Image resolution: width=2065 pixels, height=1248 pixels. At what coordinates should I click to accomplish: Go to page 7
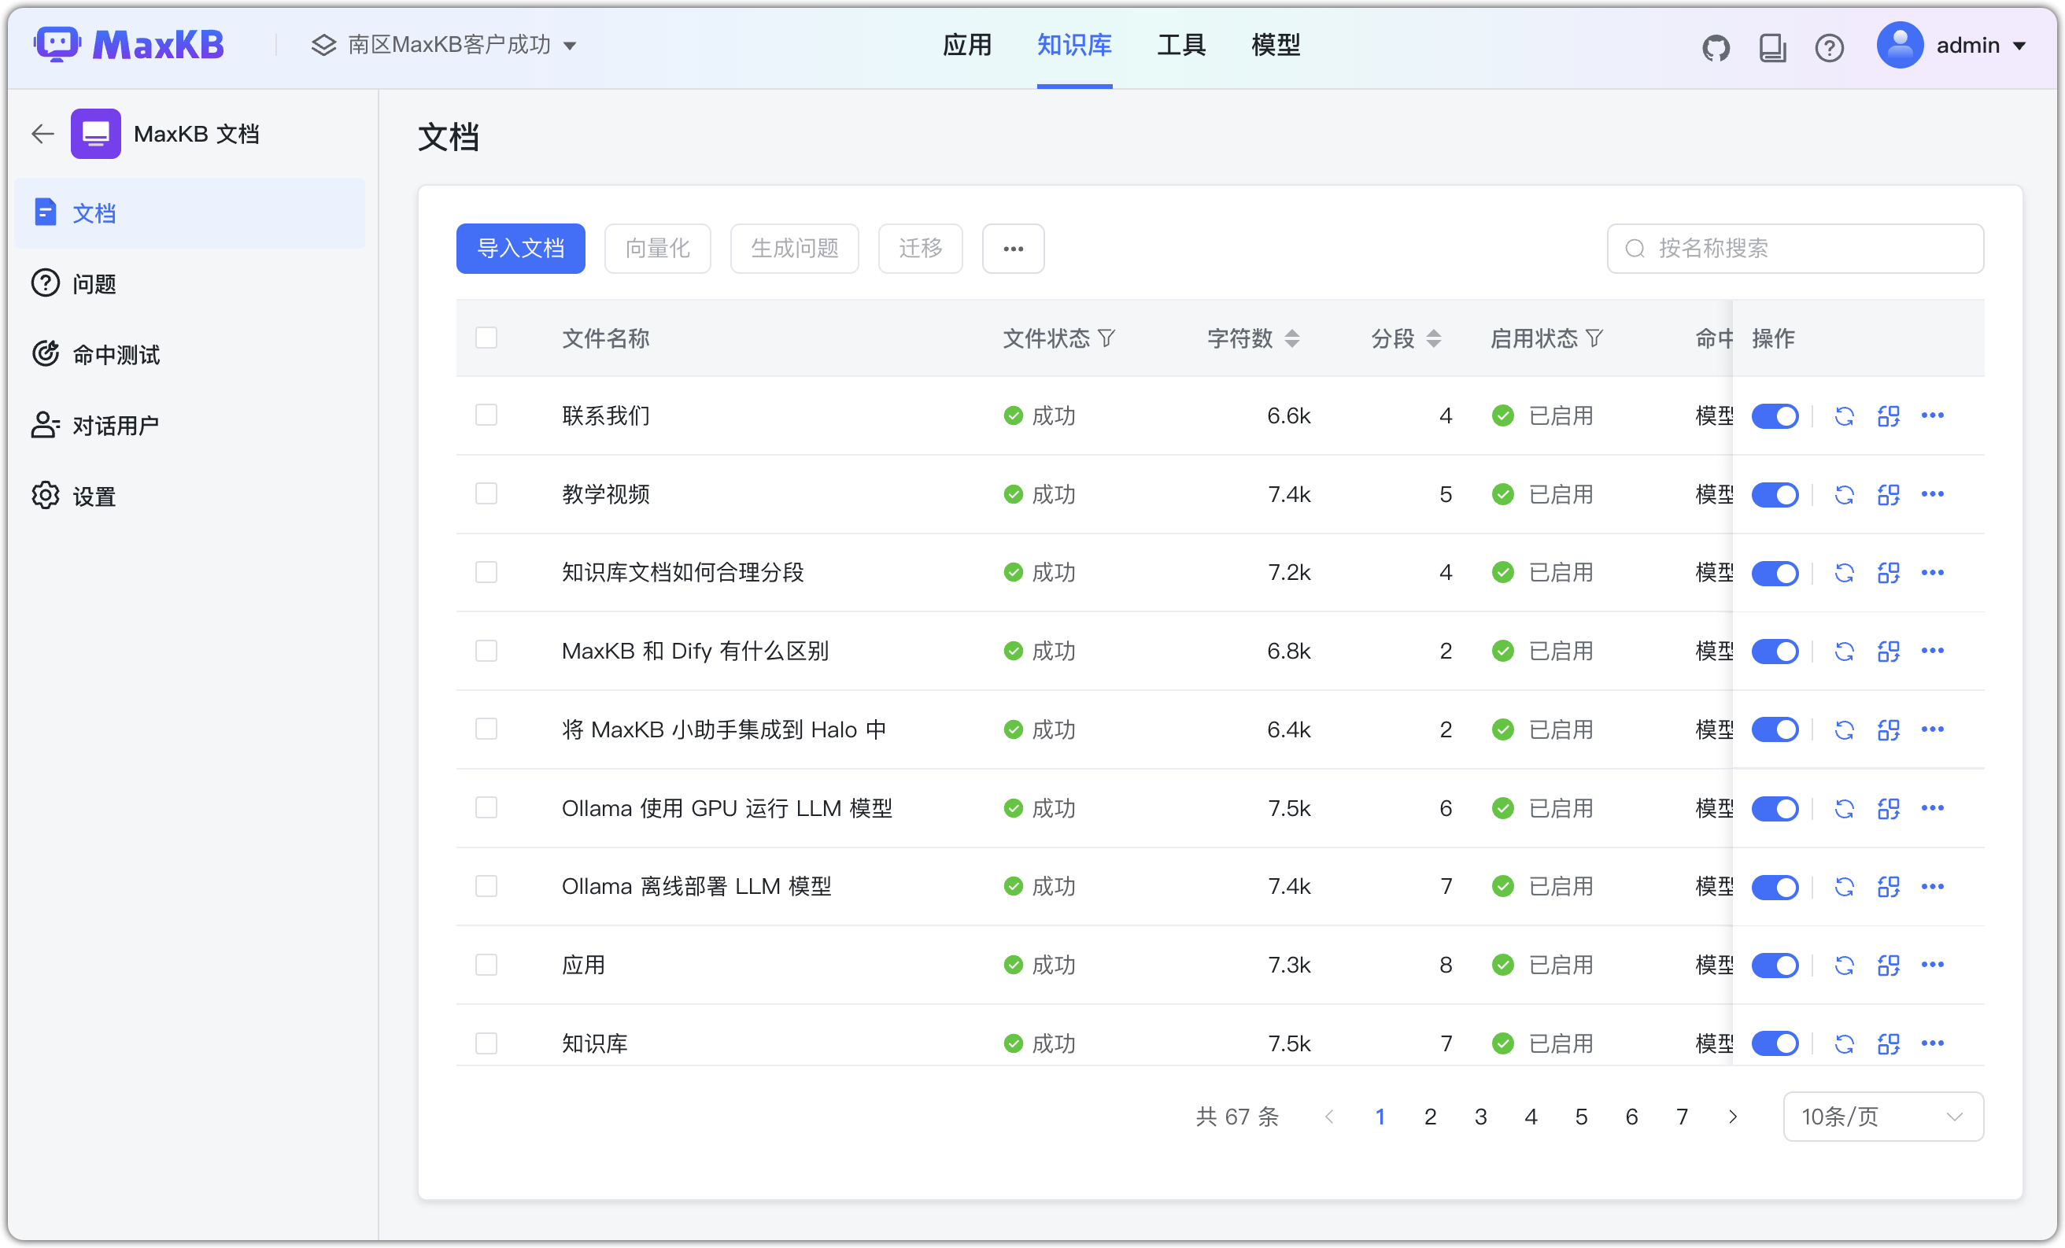(1682, 1117)
